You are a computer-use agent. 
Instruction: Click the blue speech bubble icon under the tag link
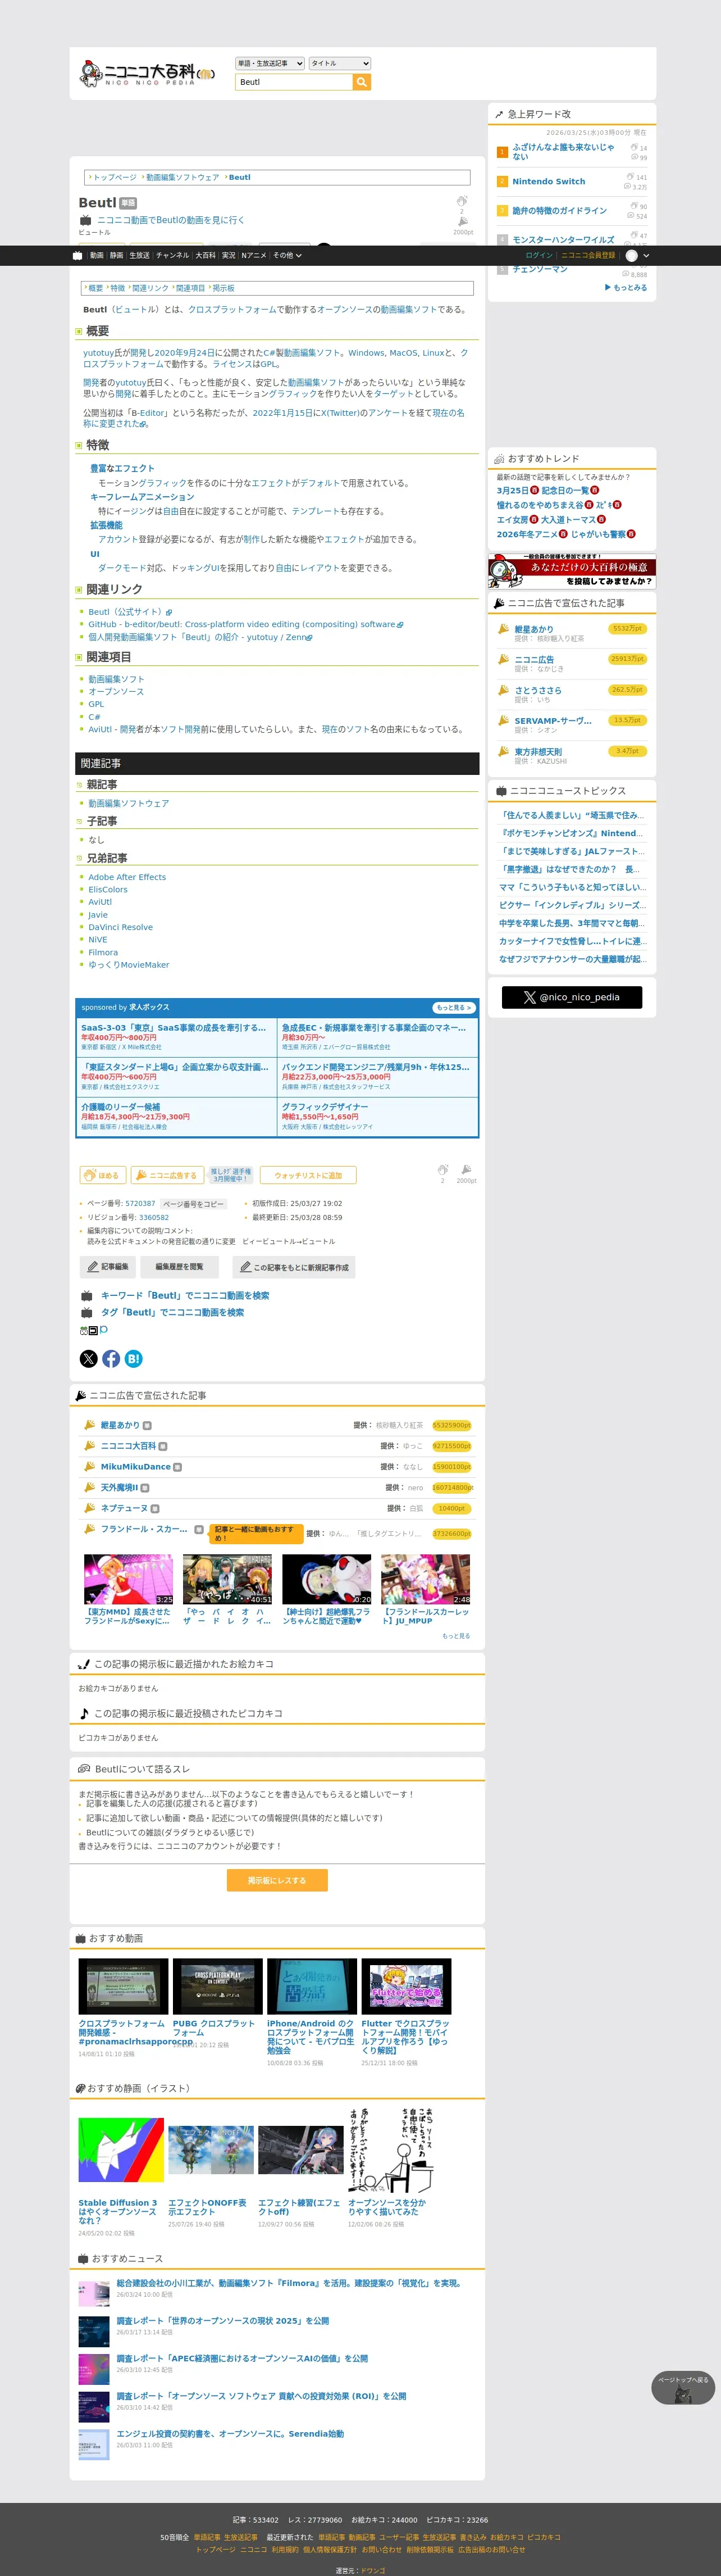pos(104,1330)
